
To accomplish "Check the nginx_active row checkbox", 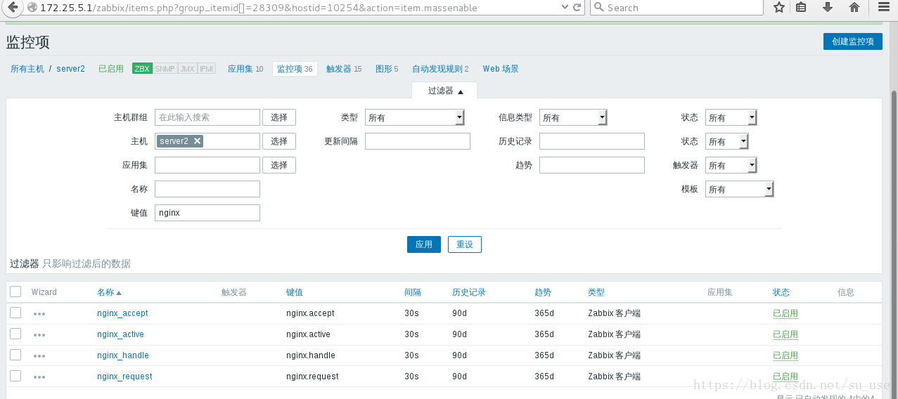I will click(15, 334).
